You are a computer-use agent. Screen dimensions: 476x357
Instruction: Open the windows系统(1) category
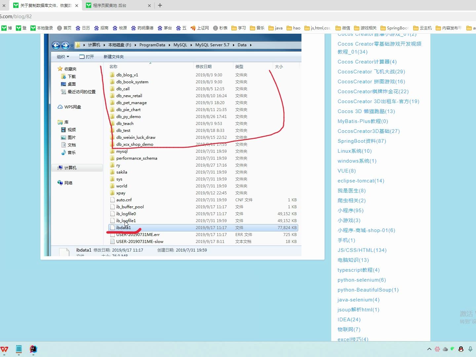357,161
